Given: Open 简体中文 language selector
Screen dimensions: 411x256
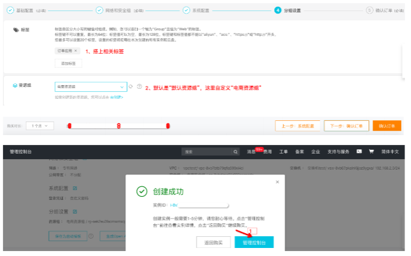Looking at the screenshot, I should (x=390, y=152).
